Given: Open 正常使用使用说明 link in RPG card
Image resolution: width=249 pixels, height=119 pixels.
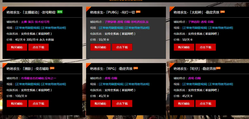Looking at the screenshot, I should (137, 84).
